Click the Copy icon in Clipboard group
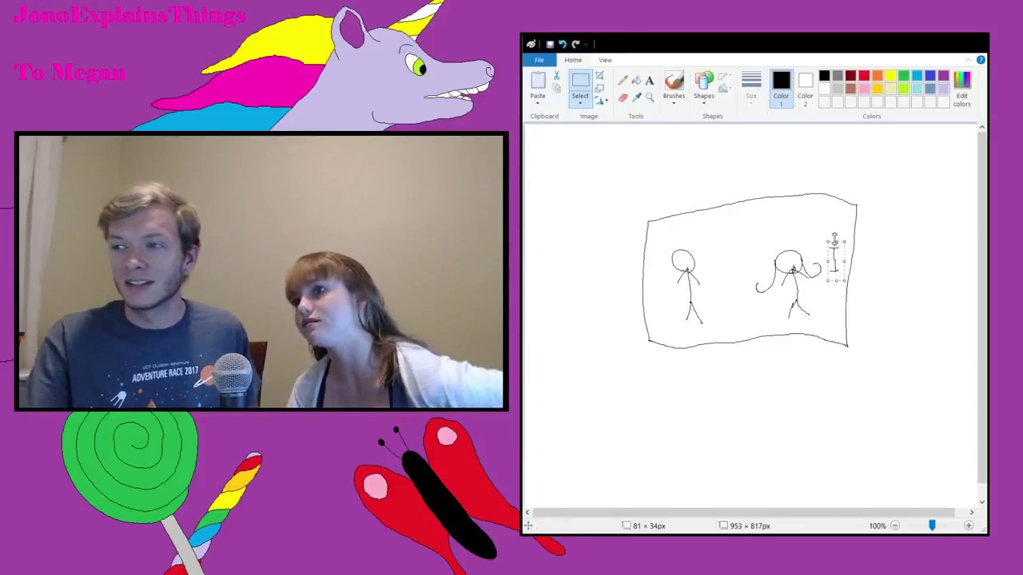Screen dimensions: 1023x575 [x=556, y=89]
